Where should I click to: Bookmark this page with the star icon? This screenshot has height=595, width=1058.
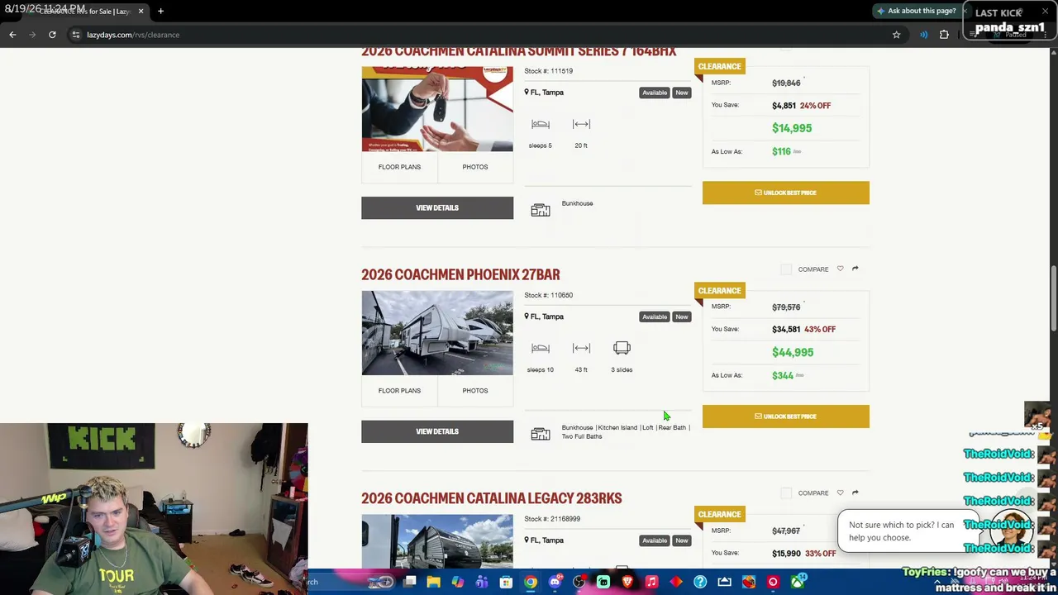(896, 35)
